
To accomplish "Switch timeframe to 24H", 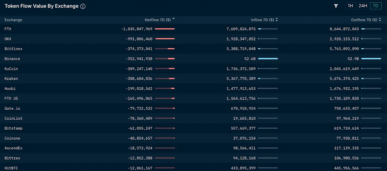I will pos(363,6).
